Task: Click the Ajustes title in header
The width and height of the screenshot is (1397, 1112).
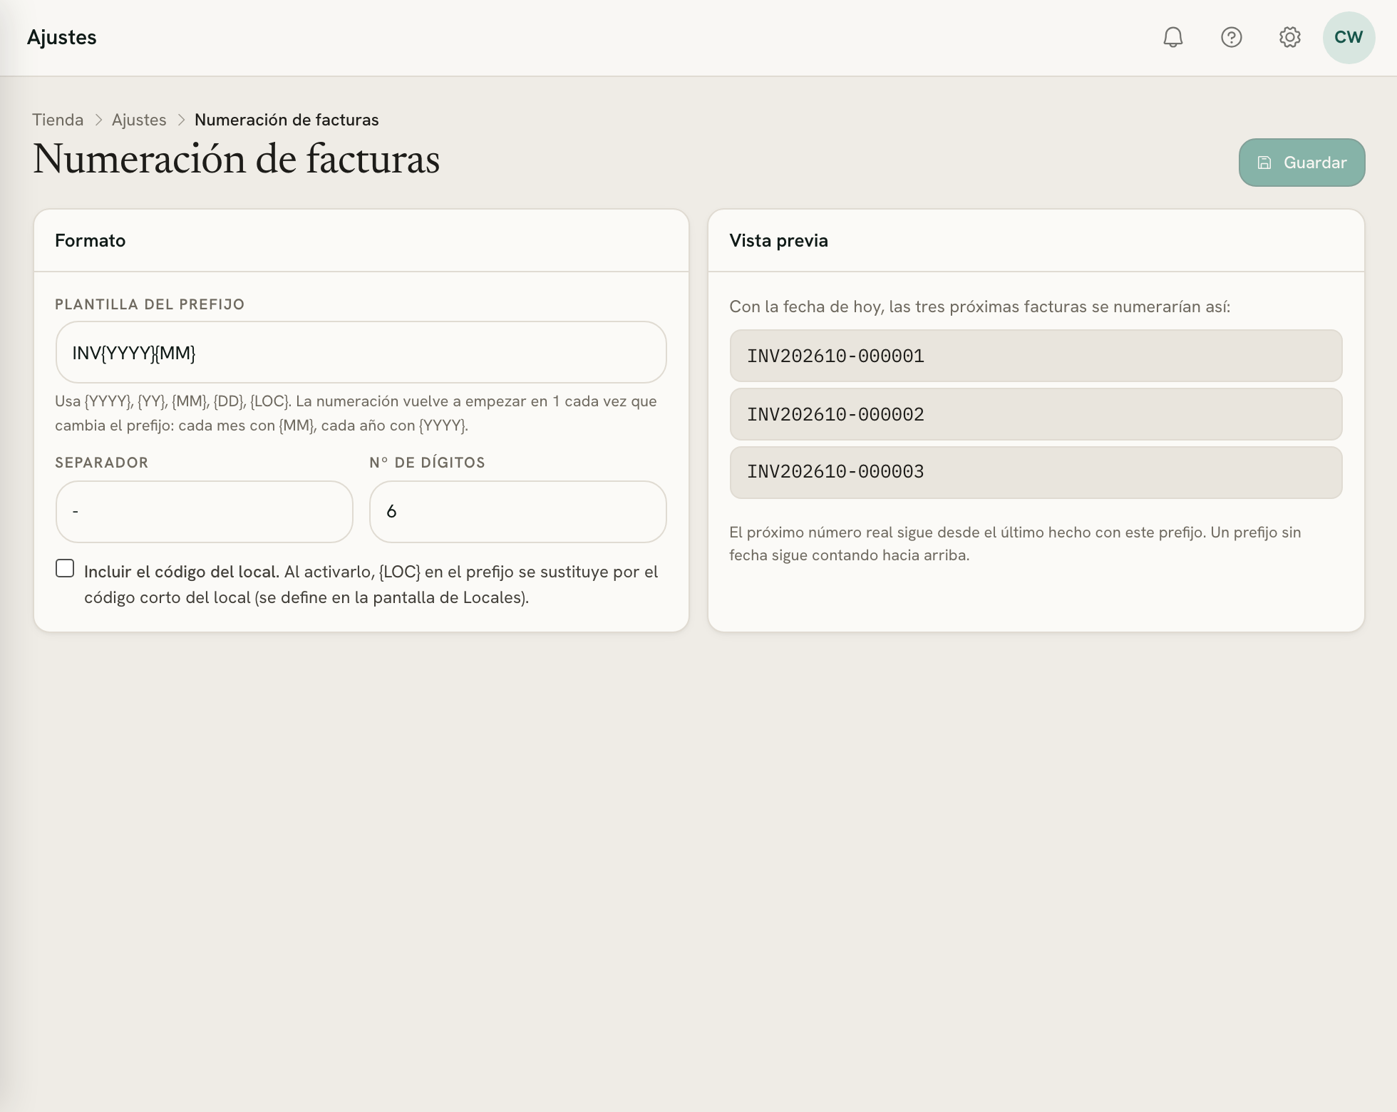Action: (62, 37)
